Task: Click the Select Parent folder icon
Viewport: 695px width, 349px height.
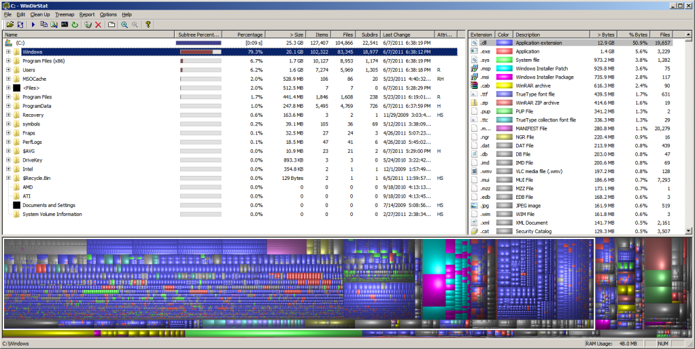Action: pyautogui.click(x=112, y=24)
